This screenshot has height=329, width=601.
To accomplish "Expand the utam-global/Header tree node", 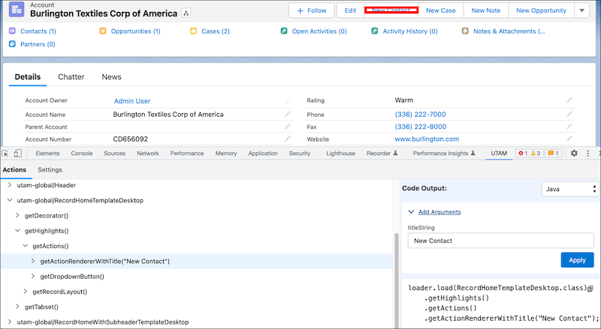I will 10,185.
